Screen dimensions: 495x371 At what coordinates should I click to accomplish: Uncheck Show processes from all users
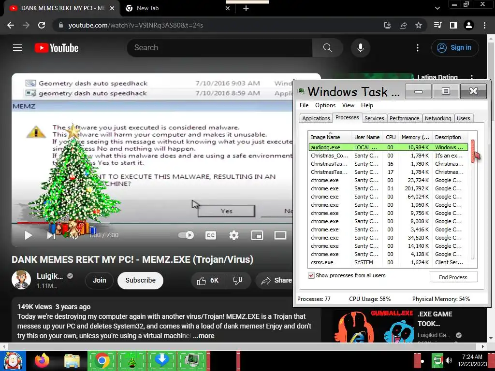click(x=311, y=275)
